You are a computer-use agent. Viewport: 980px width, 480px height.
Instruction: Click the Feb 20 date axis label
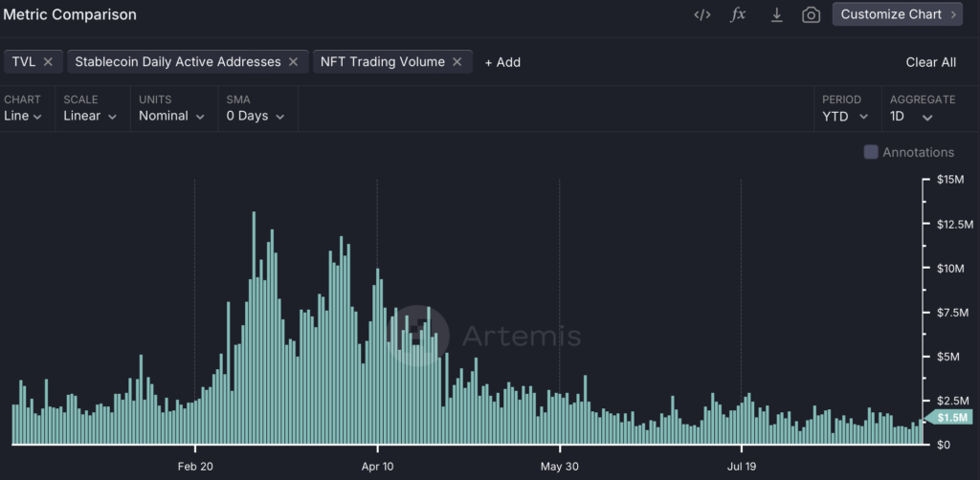click(x=195, y=467)
